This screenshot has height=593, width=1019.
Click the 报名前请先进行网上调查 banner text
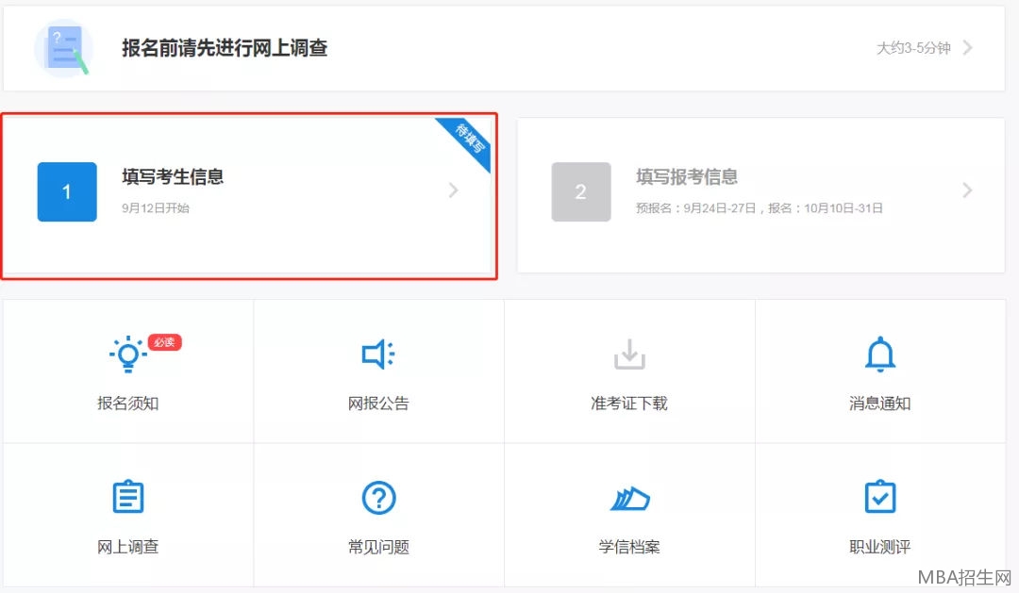click(223, 49)
